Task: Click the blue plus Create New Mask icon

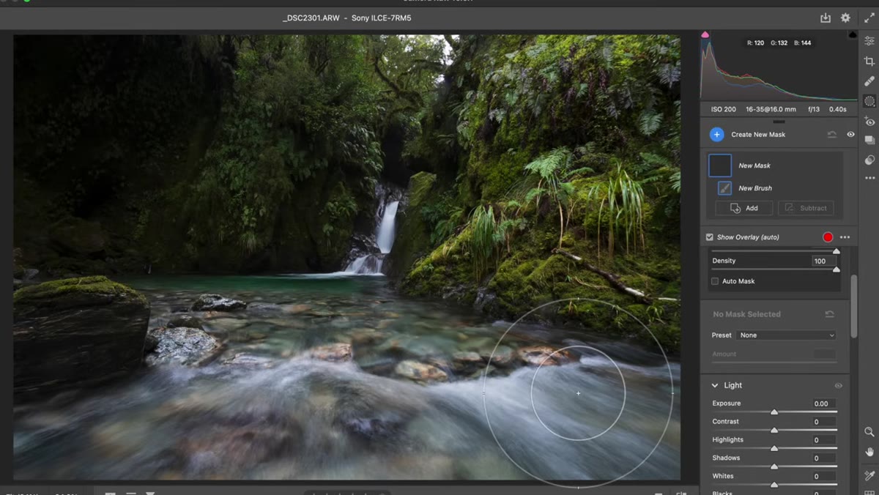Action: coord(716,135)
